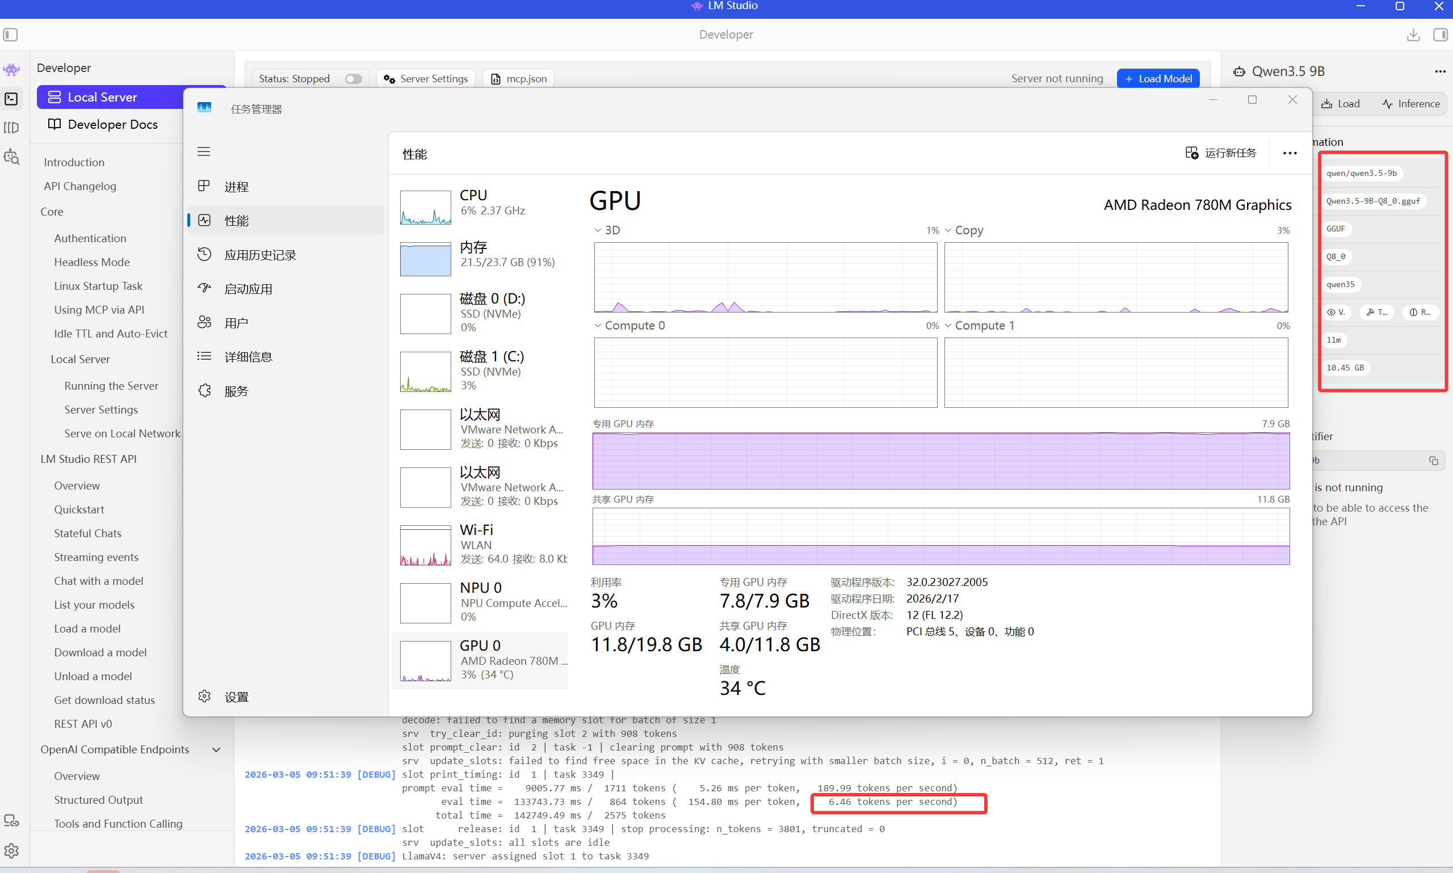Open LM Studio settings via bottom-left gear
This screenshot has width=1453, height=873.
click(x=11, y=850)
